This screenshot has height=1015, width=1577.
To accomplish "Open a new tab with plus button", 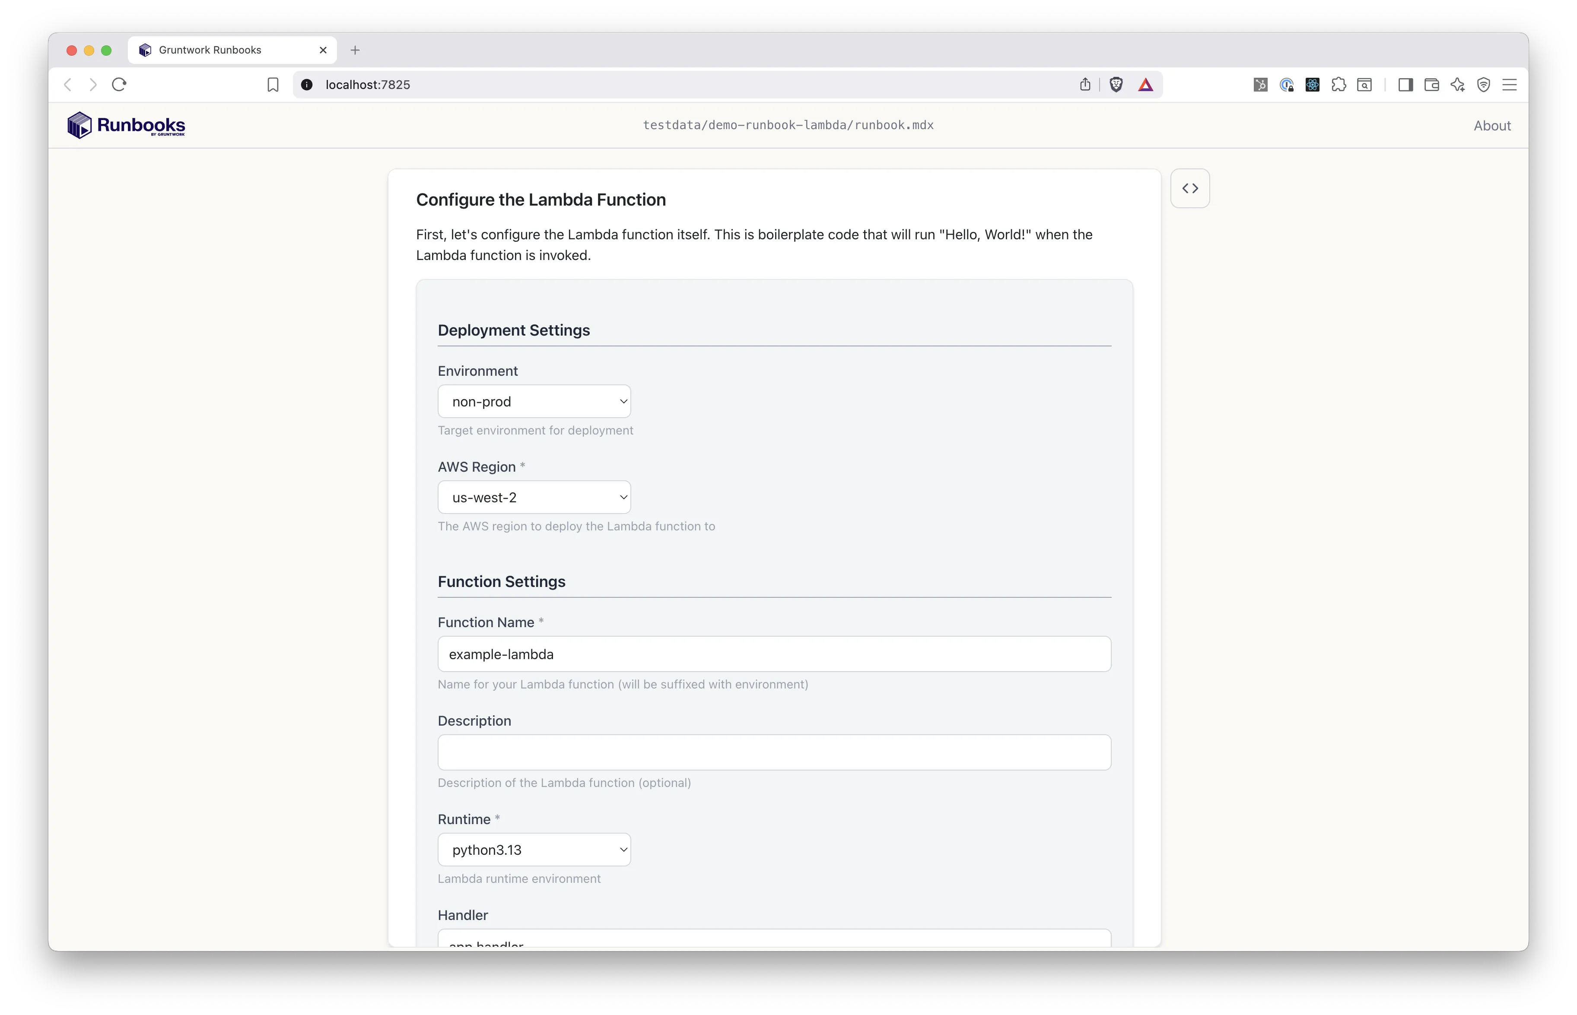I will [355, 50].
